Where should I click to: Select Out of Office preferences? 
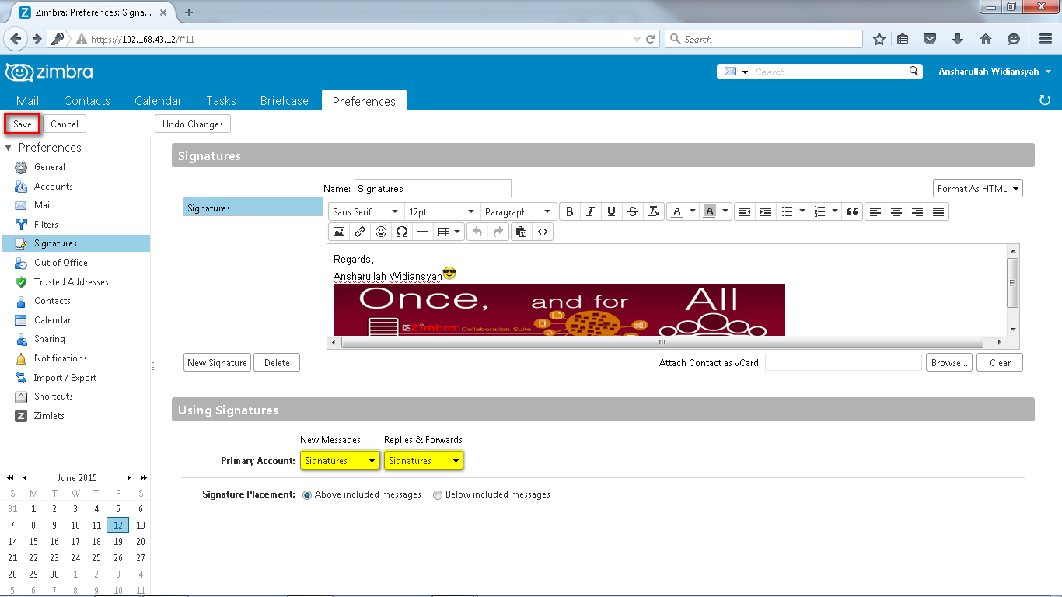coord(61,263)
